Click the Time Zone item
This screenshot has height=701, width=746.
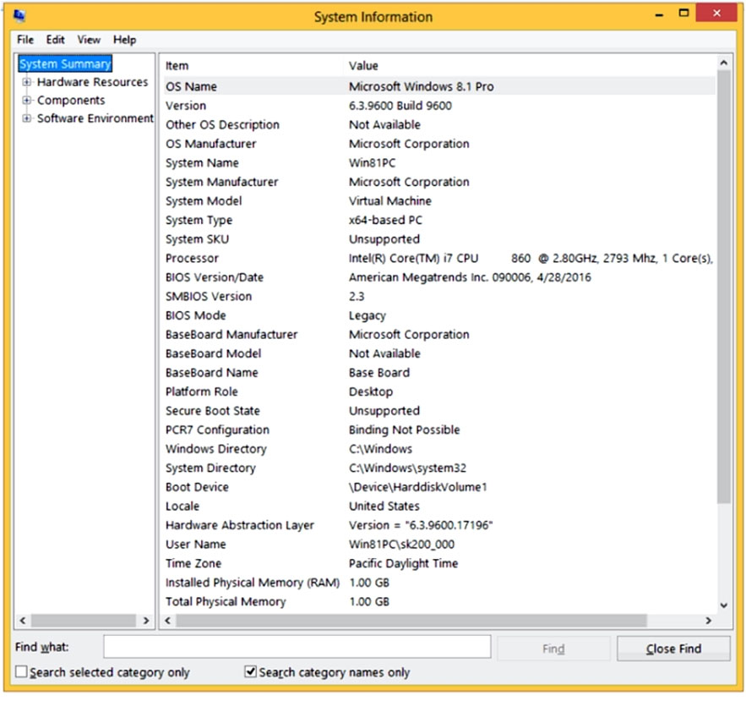point(193,563)
